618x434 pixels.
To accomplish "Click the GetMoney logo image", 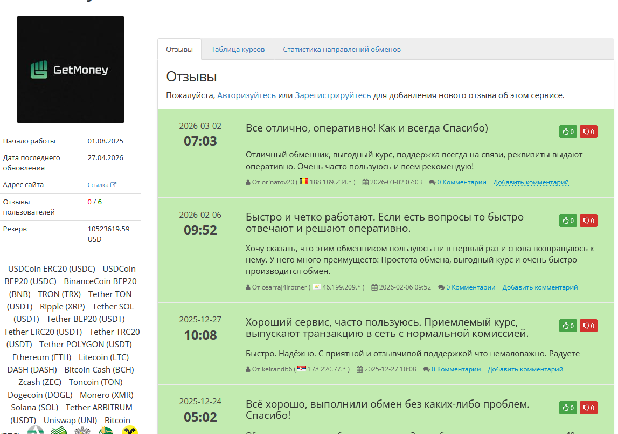I will 71,70.
